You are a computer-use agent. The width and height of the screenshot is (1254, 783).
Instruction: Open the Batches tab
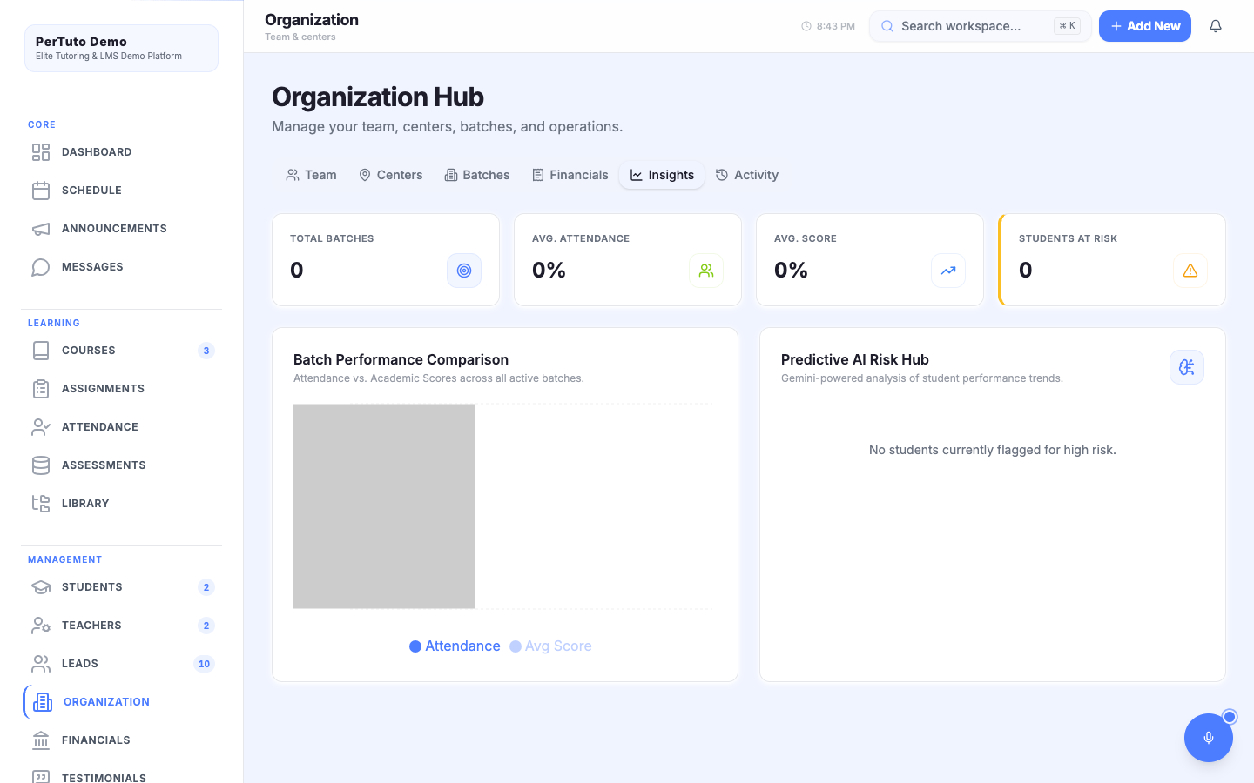477,175
